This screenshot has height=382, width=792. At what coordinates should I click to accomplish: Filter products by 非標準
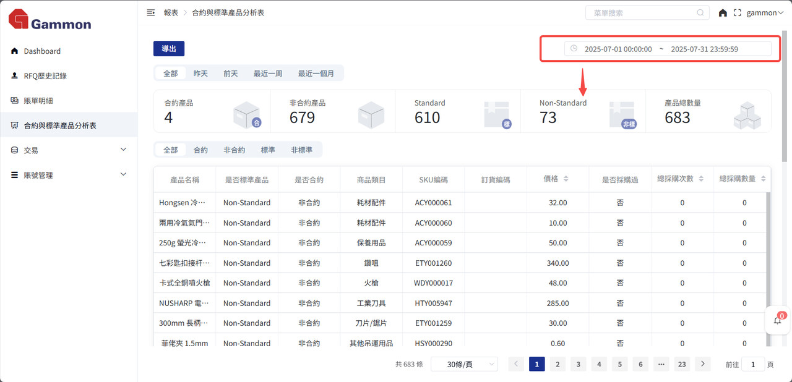(x=301, y=150)
